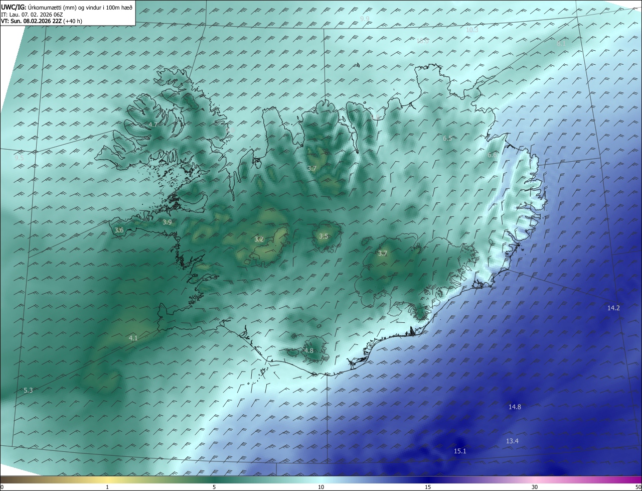Screen dimensions: 642x491
Task: Click the 3.2 value on the map
Action: (259, 239)
